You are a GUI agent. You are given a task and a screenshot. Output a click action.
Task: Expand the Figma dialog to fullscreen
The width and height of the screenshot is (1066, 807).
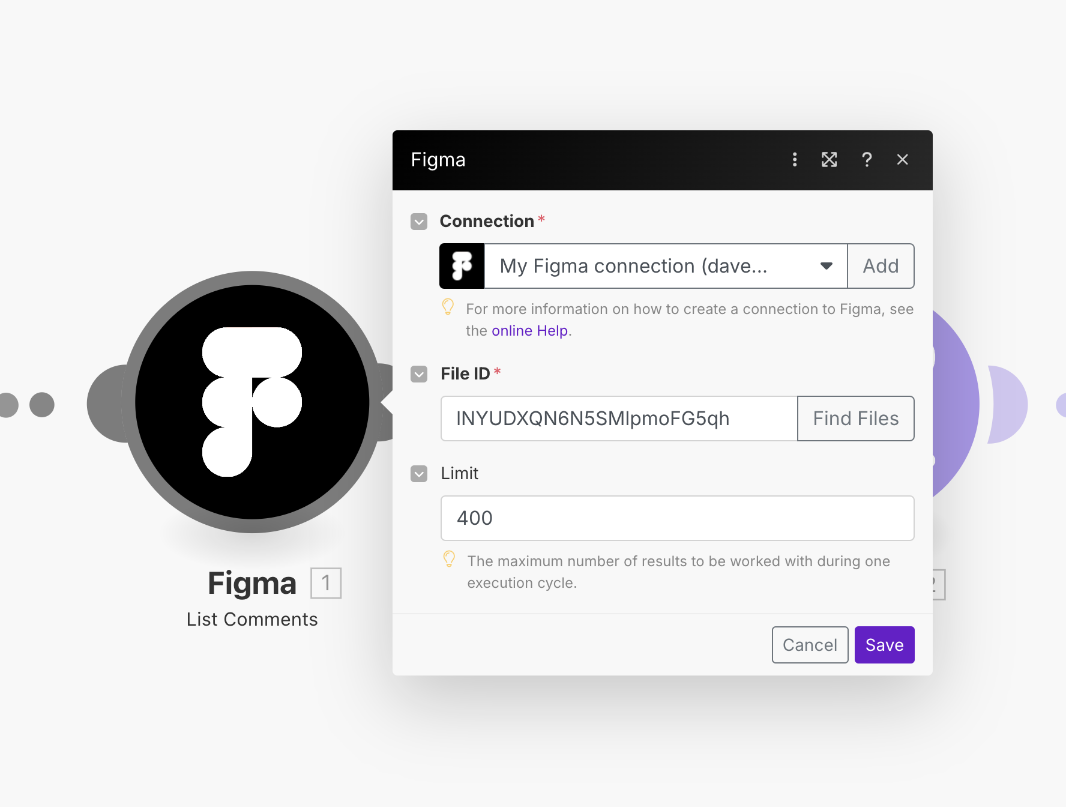[829, 160]
